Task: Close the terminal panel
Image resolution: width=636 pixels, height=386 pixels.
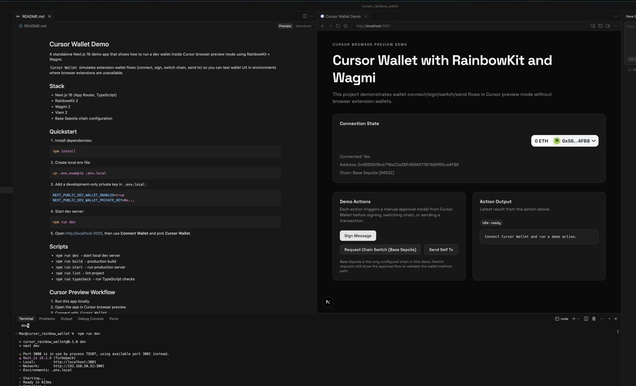Action: [616, 319]
